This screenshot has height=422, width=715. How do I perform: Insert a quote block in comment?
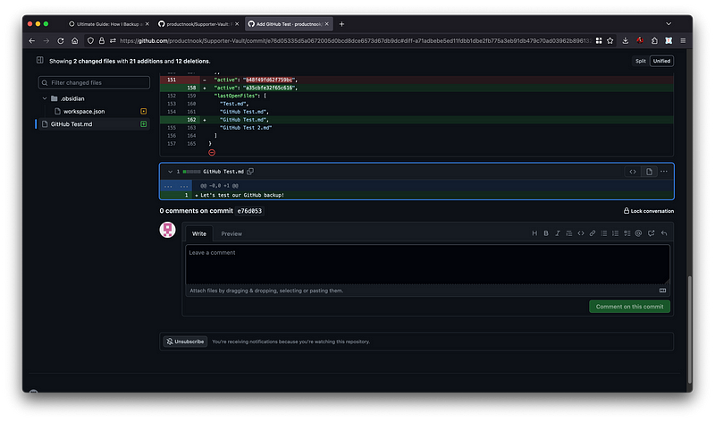(569, 233)
